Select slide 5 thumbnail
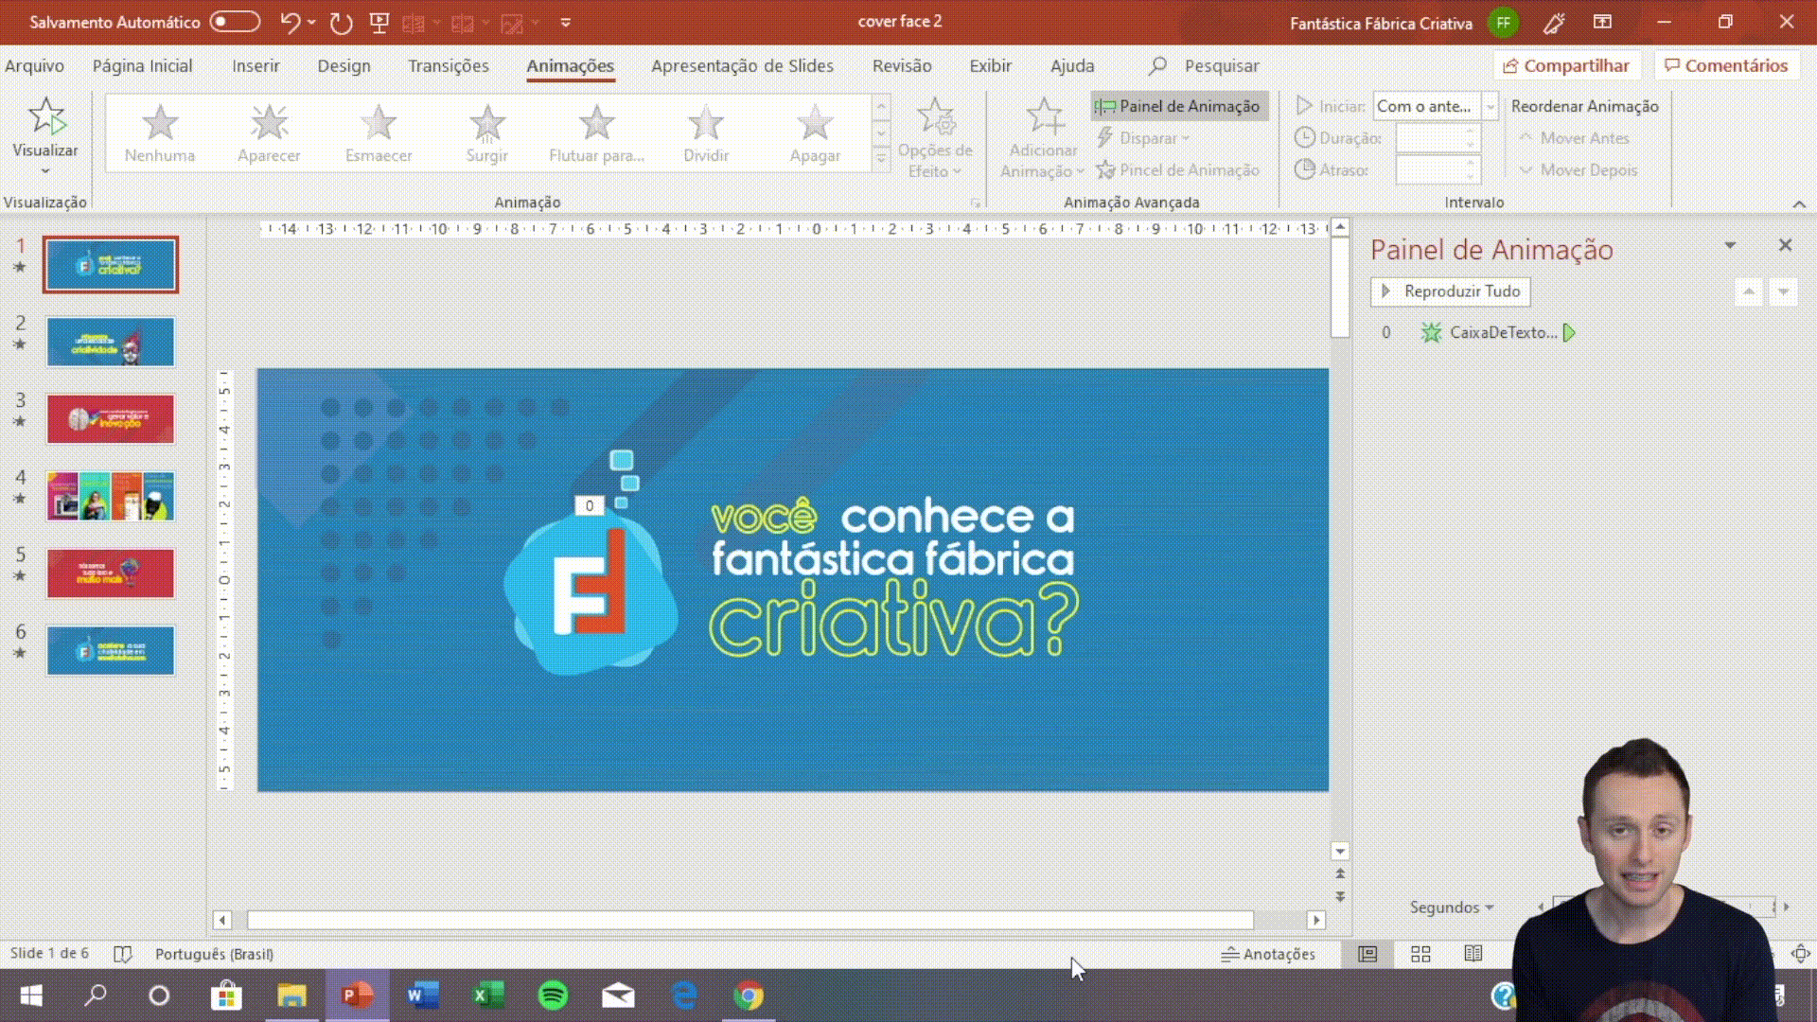Image resolution: width=1817 pixels, height=1022 pixels. (x=111, y=573)
